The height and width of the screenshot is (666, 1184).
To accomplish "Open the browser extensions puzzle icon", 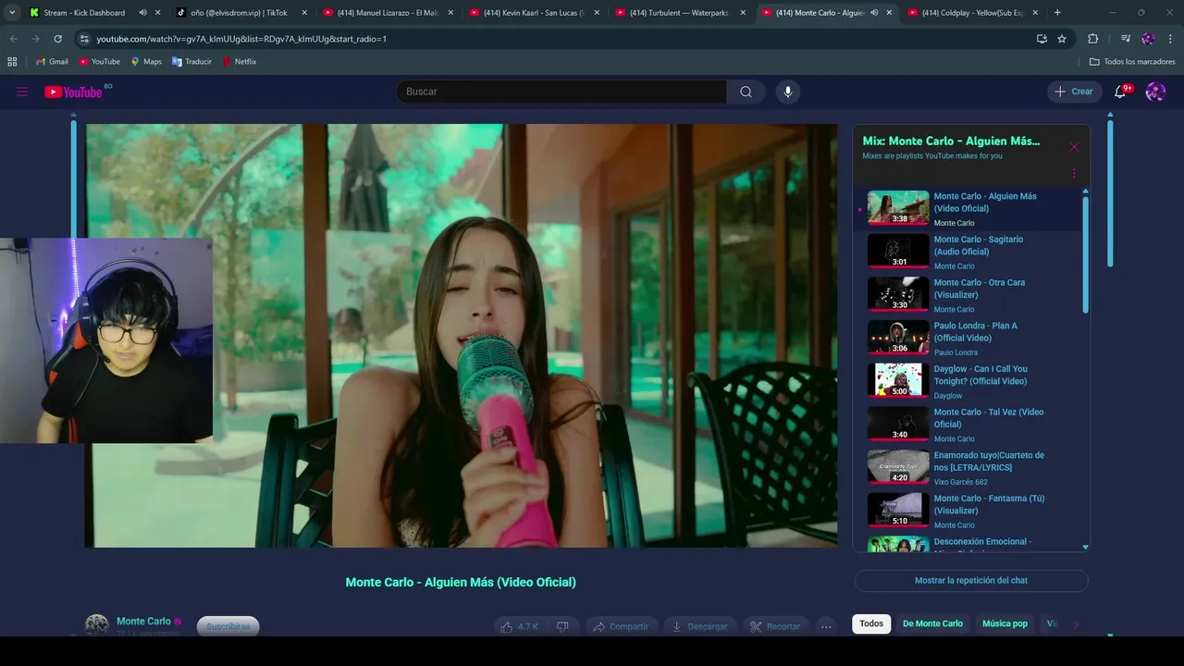I will 1092,39.
